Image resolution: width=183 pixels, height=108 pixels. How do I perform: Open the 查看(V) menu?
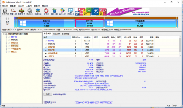click(x=37, y=6)
